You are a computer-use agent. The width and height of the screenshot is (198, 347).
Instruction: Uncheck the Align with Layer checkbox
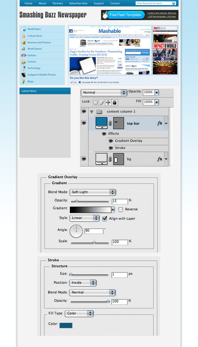pyautogui.click(x=105, y=219)
